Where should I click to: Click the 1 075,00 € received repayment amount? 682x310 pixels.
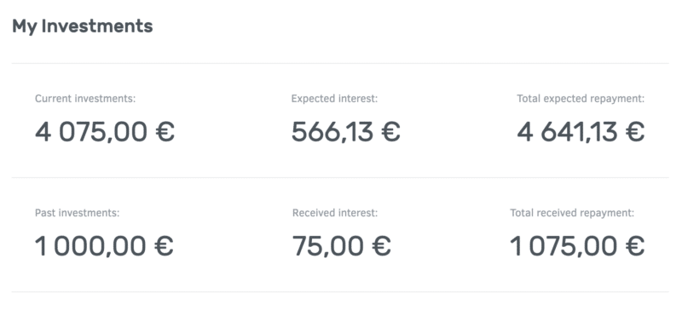pyautogui.click(x=577, y=245)
